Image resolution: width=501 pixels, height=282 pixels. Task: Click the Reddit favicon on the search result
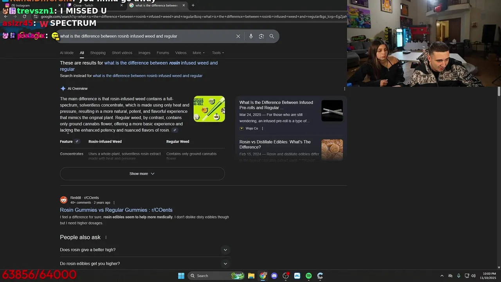63,200
